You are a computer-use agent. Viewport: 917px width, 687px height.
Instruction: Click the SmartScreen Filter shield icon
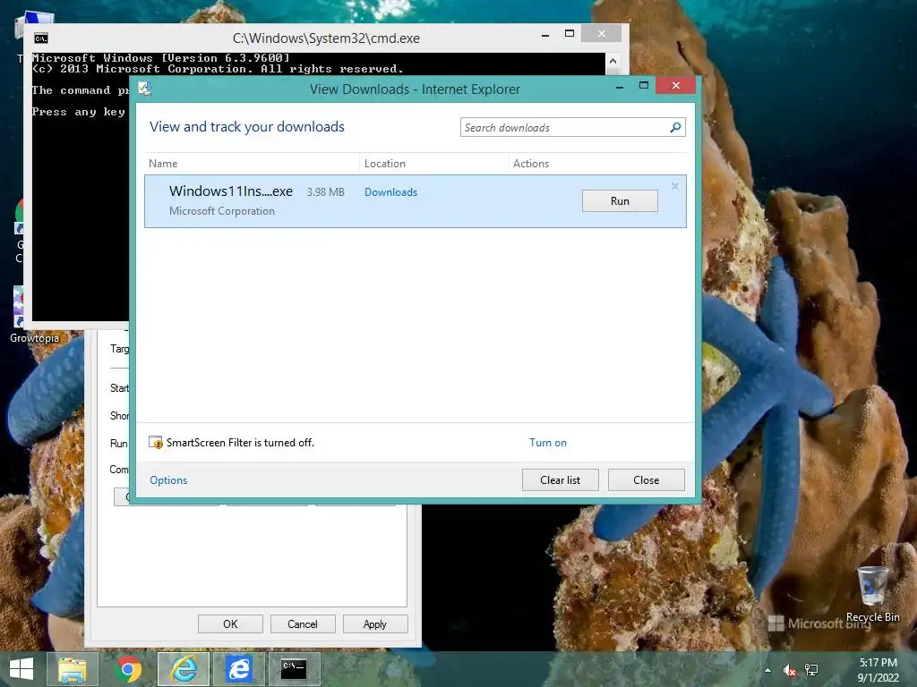(x=156, y=442)
